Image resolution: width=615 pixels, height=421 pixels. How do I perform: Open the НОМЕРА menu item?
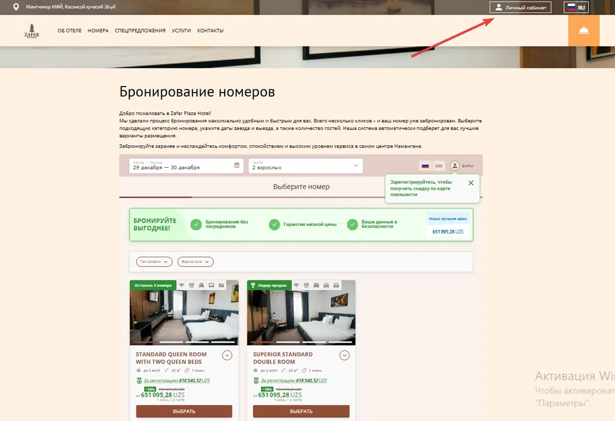98,31
